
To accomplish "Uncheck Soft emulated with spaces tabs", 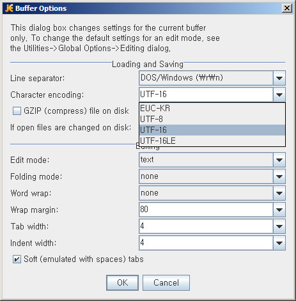I will pos(17,259).
